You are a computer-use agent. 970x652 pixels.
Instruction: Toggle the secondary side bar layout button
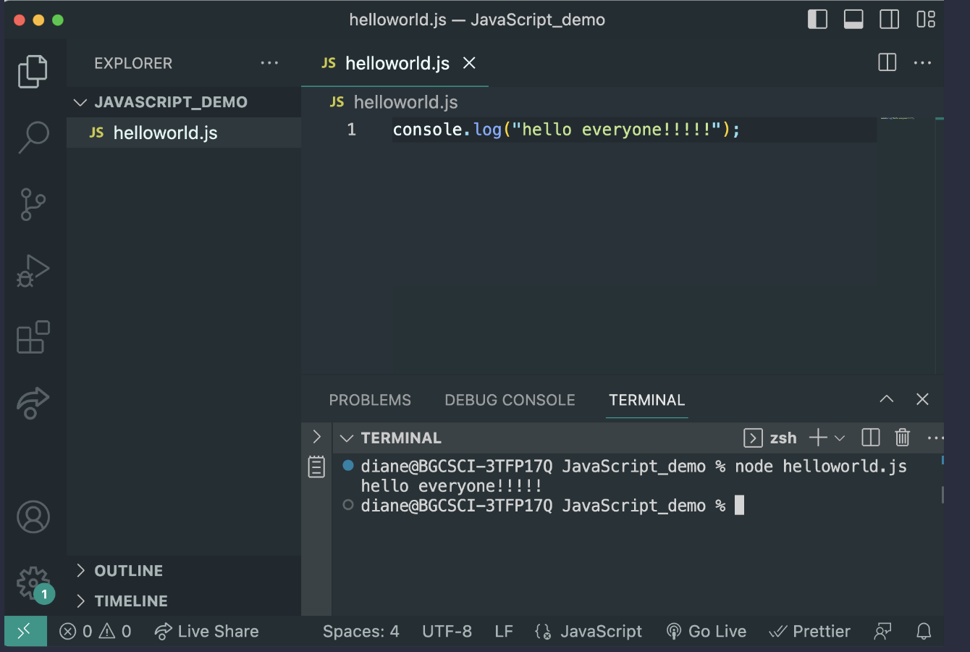[x=890, y=20]
